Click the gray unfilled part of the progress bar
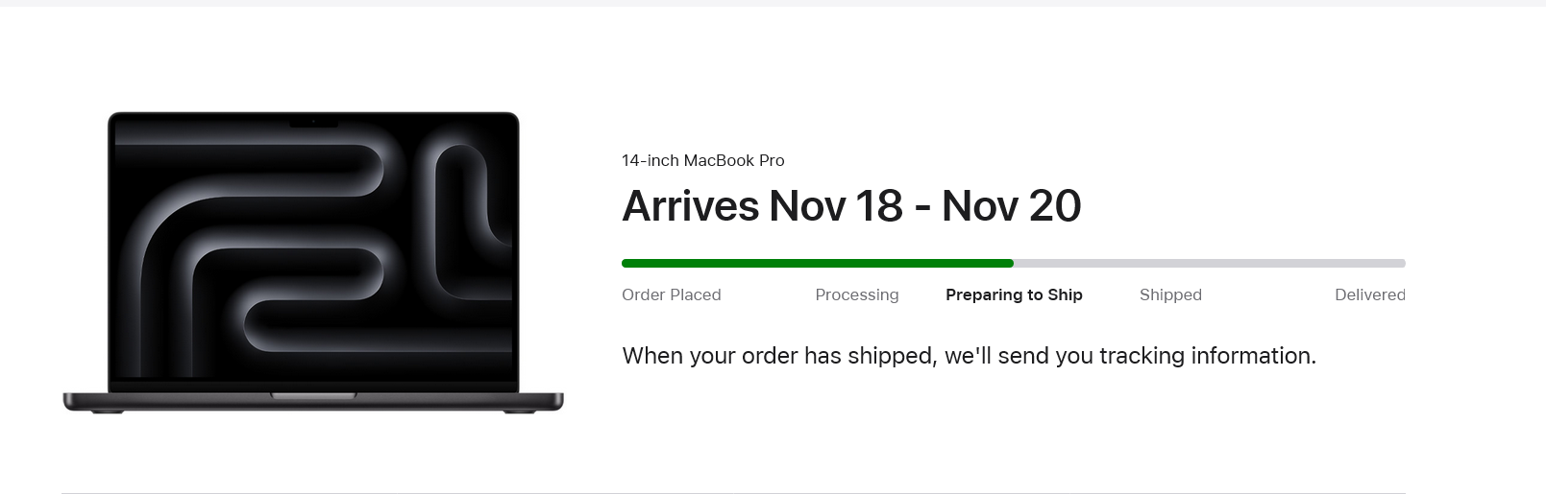The height and width of the screenshot is (494, 1547). (x=1210, y=263)
